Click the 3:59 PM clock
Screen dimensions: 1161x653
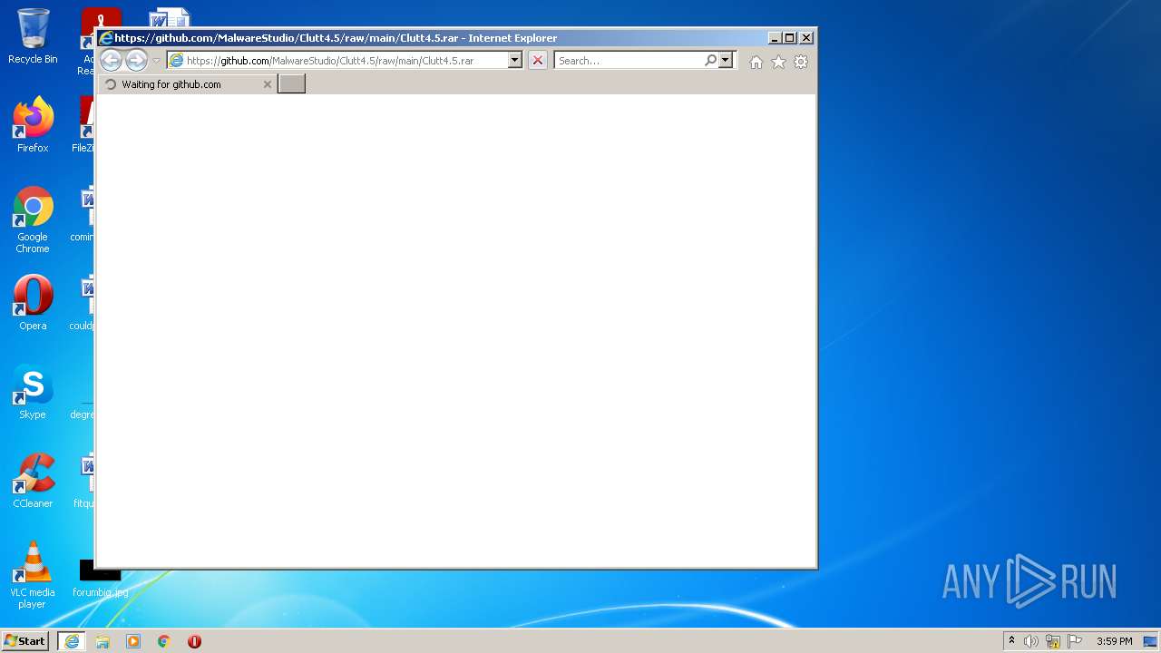point(1115,641)
